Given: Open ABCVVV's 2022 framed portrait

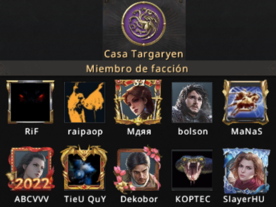Looking at the screenshot, I should [30, 170].
